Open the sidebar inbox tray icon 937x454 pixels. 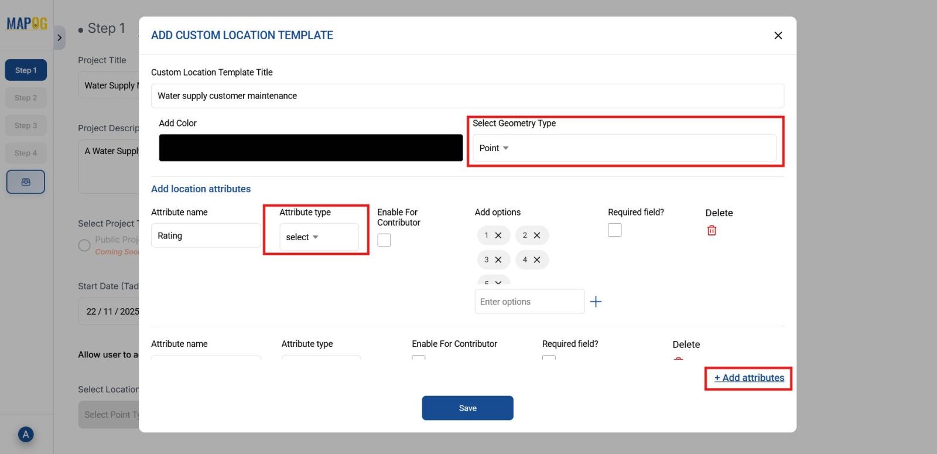click(26, 182)
